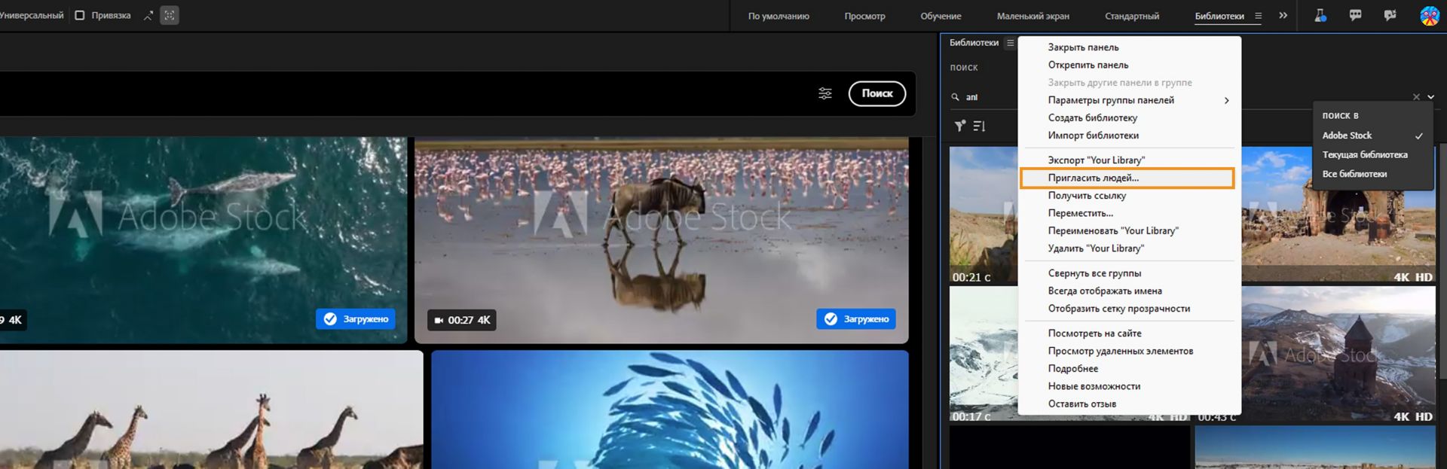The height and width of the screenshot is (469, 1447).
Task: Click the beaker labs icon in header
Action: pyautogui.click(x=1320, y=15)
